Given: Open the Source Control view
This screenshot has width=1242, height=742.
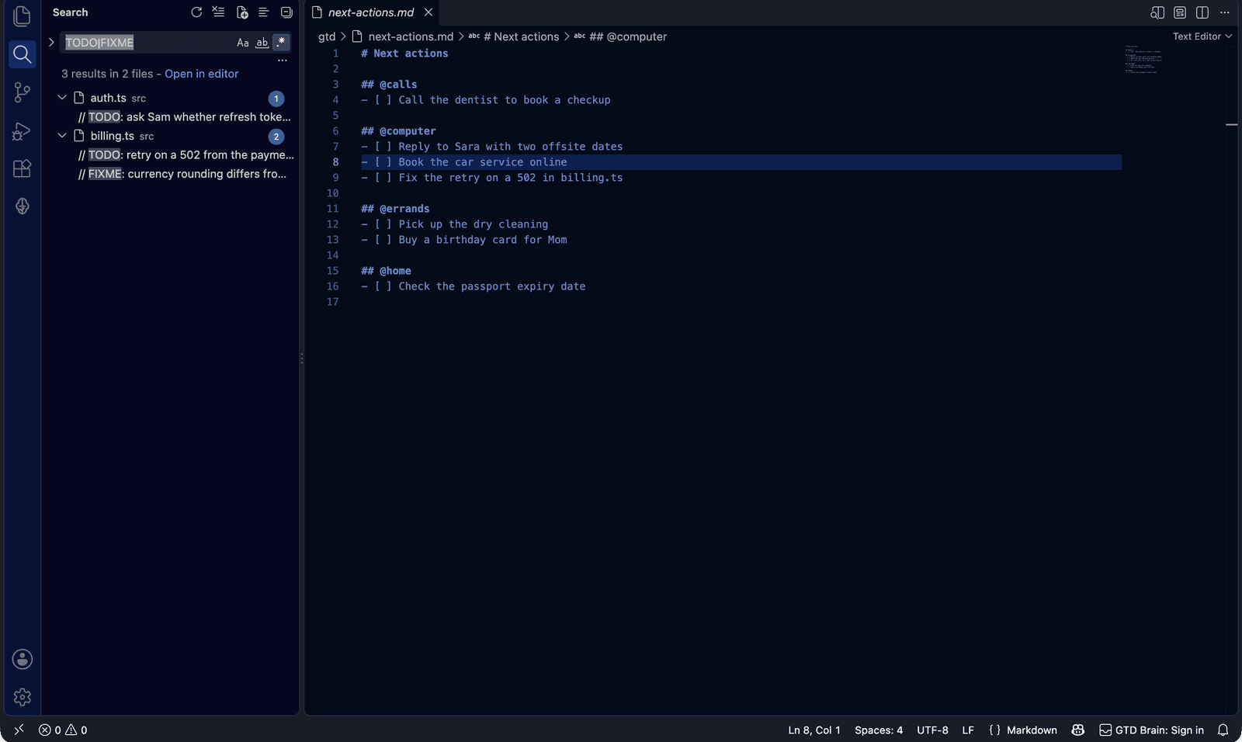Looking at the screenshot, I should pyautogui.click(x=22, y=92).
